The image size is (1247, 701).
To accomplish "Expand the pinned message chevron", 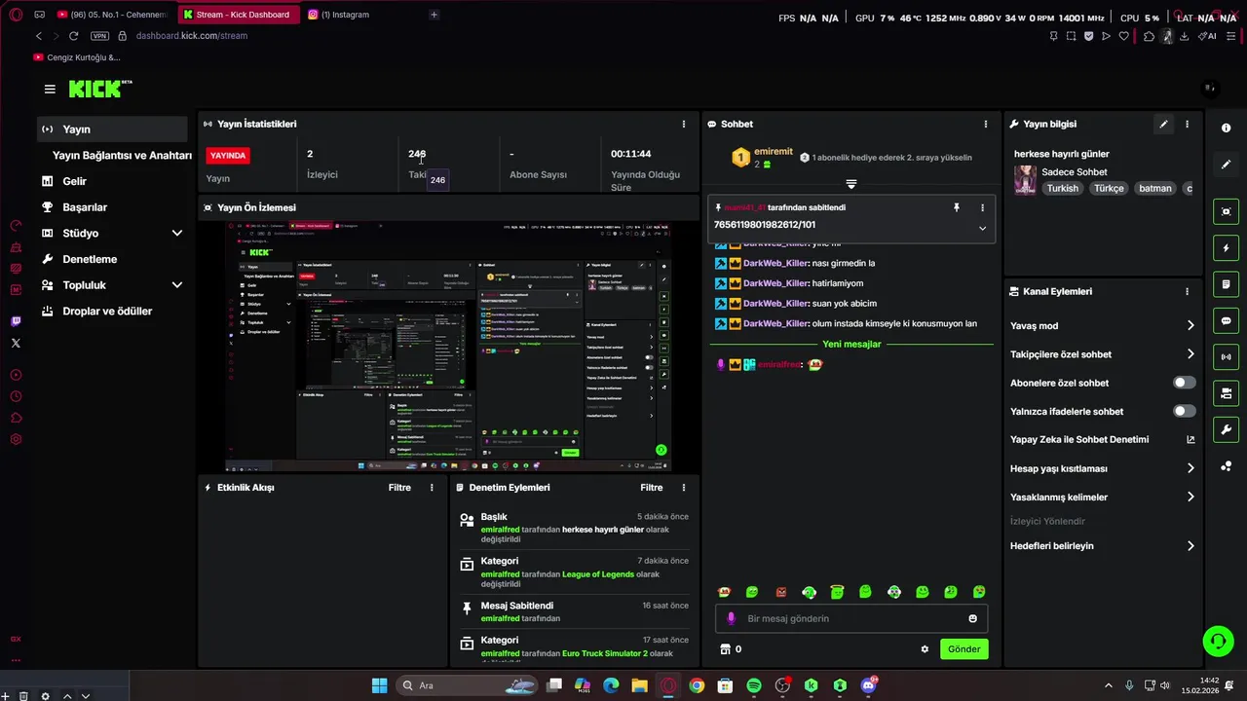I will tap(982, 228).
